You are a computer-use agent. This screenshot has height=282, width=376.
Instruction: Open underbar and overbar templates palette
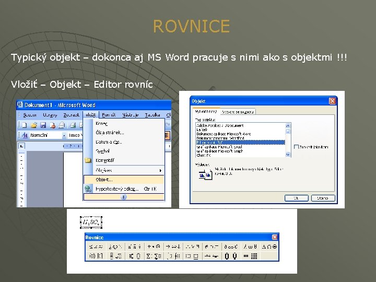click(192, 256)
